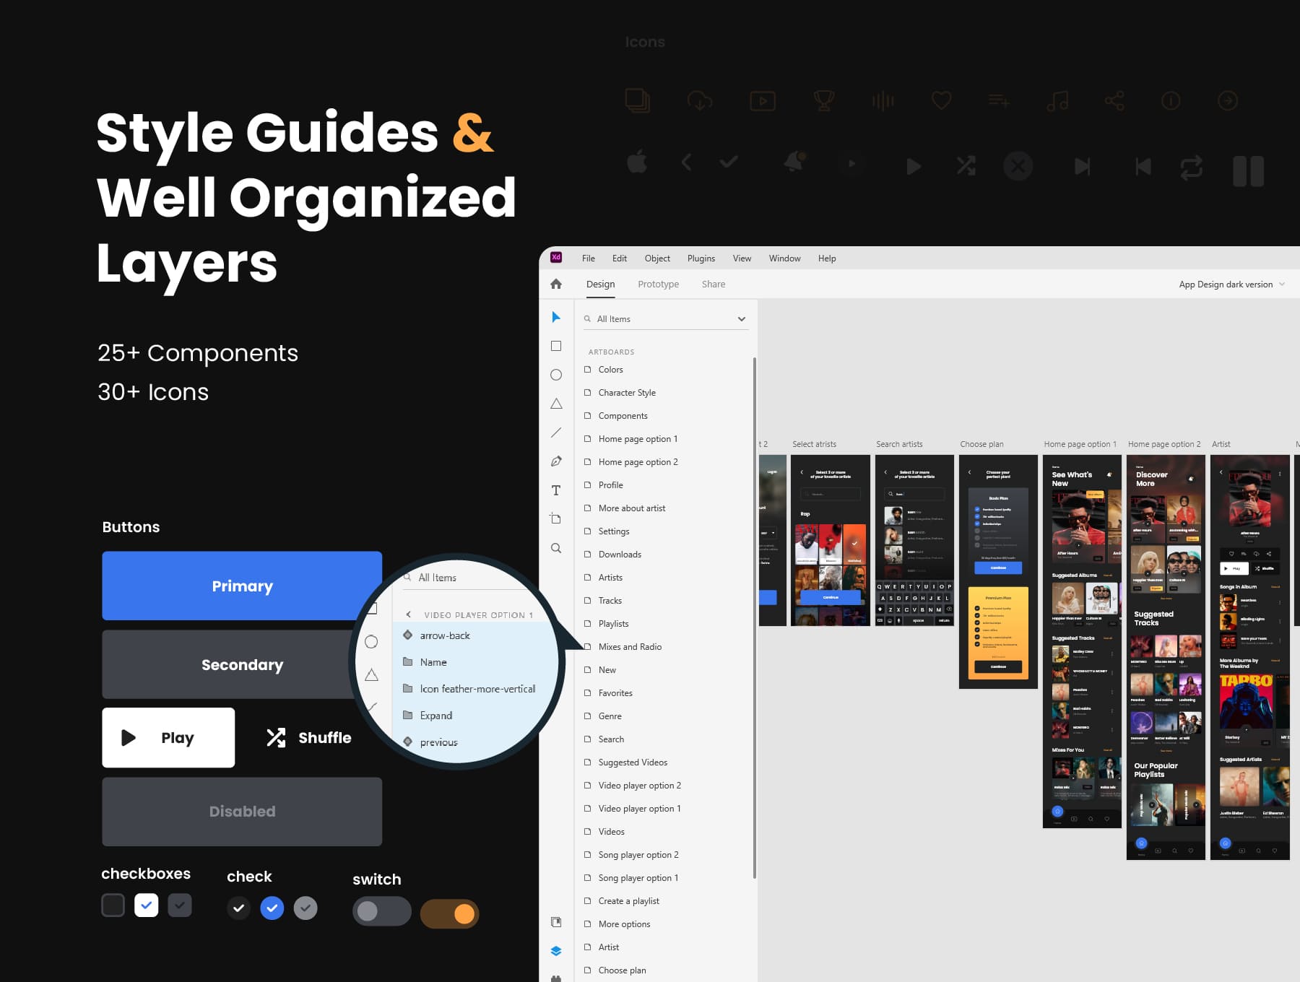Check the white checked checkbox
The image size is (1300, 982).
(x=146, y=905)
